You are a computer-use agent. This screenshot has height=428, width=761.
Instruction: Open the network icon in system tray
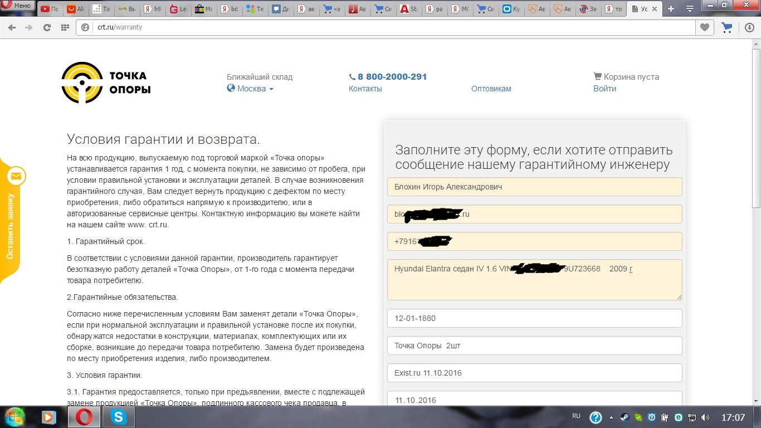click(692, 417)
